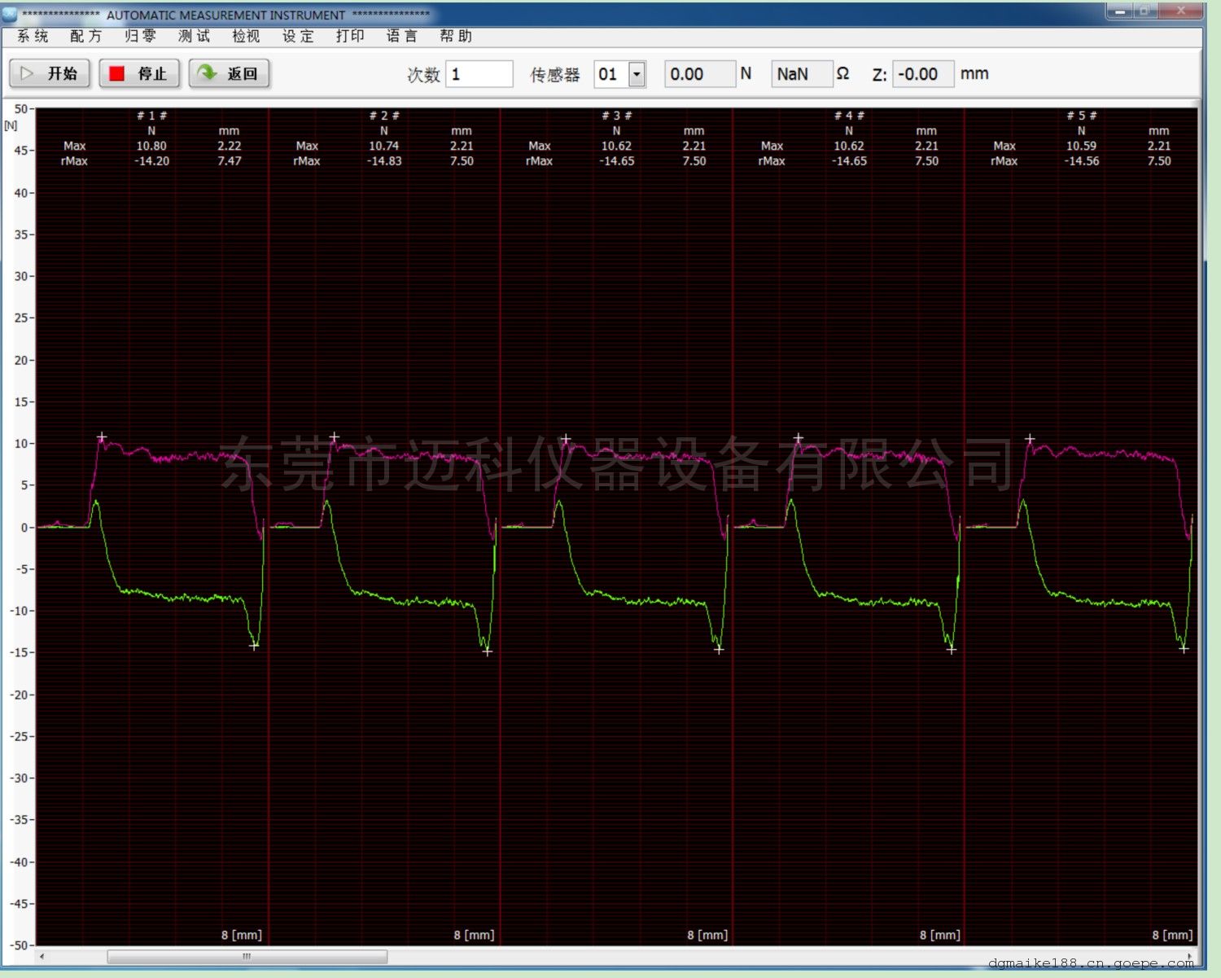Click the horizontal scrollbar thumb below chart
The height and width of the screenshot is (978, 1221).
pyautogui.click(x=247, y=956)
